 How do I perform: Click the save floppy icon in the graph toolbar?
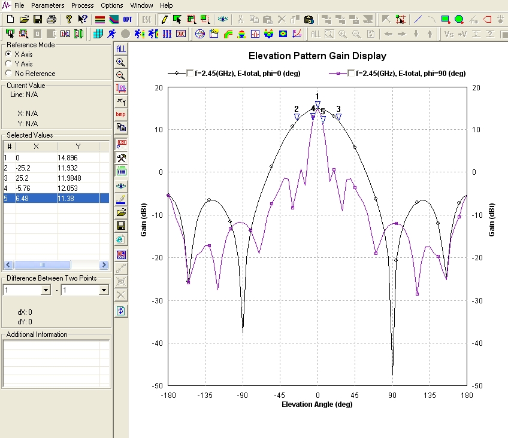pyautogui.click(x=121, y=226)
